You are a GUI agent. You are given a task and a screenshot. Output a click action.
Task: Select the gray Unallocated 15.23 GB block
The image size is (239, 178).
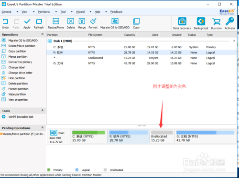[162, 136]
